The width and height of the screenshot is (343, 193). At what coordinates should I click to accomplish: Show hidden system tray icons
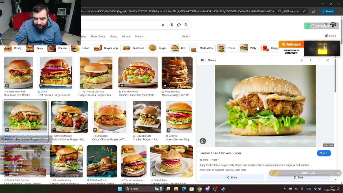(x=285, y=189)
